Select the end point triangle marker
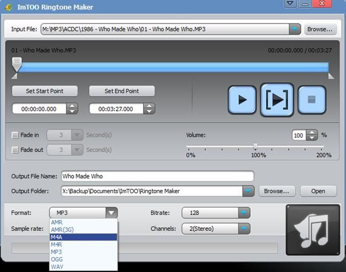 (x=331, y=76)
